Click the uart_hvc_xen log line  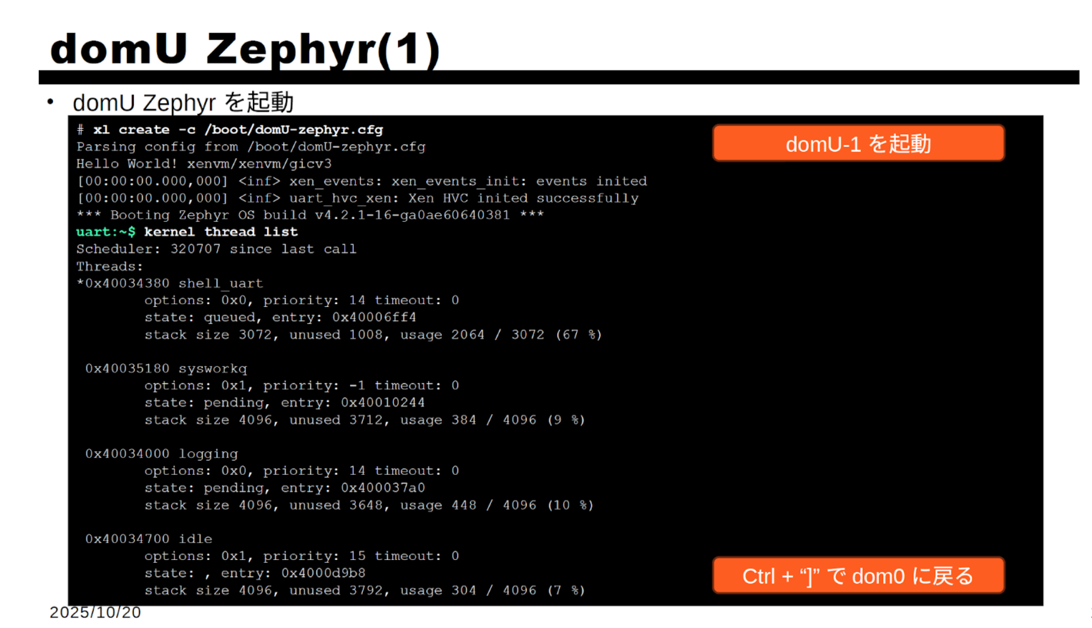357,198
